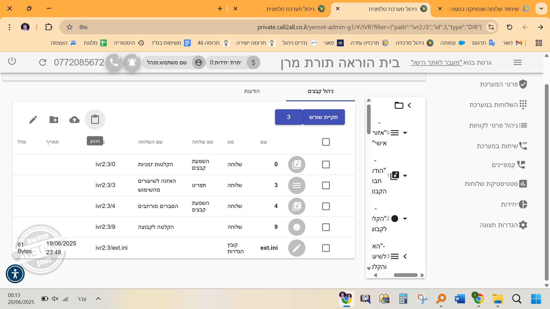
Task: Open סטטיסטיקת שלוחות sidebar item
Action: (x=496, y=184)
